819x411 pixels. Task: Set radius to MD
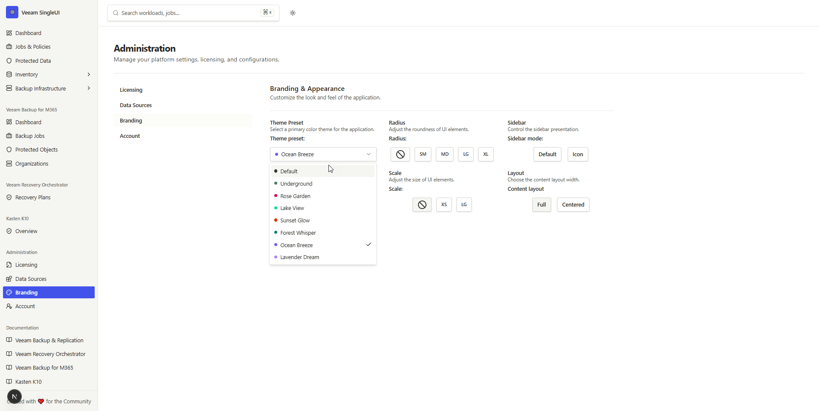(444, 154)
